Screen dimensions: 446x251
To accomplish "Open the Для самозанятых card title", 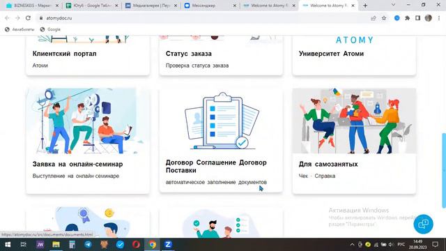I will point(328,165).
